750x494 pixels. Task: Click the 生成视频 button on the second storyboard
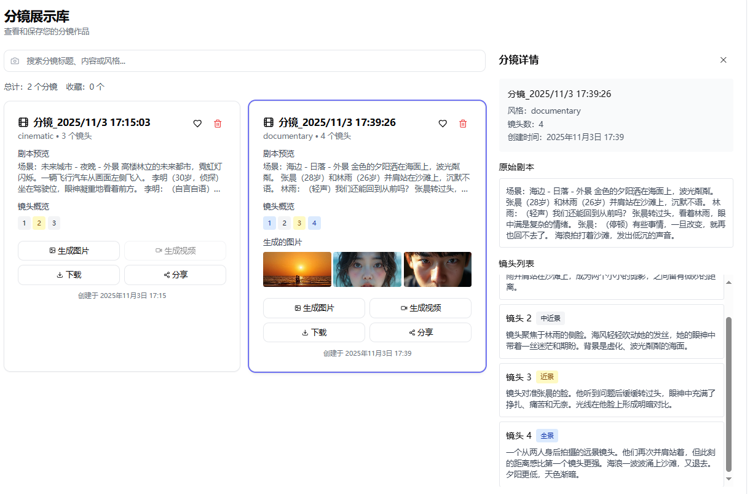point(420,308)
